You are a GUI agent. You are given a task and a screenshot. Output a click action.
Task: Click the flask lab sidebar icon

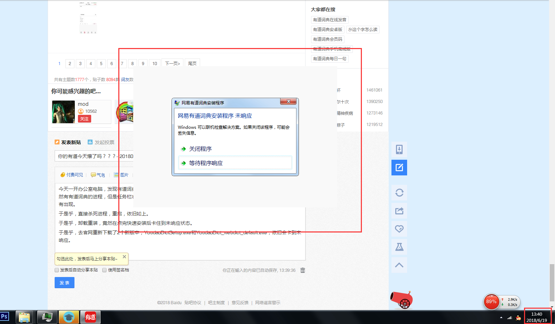(x=399, y=247)
